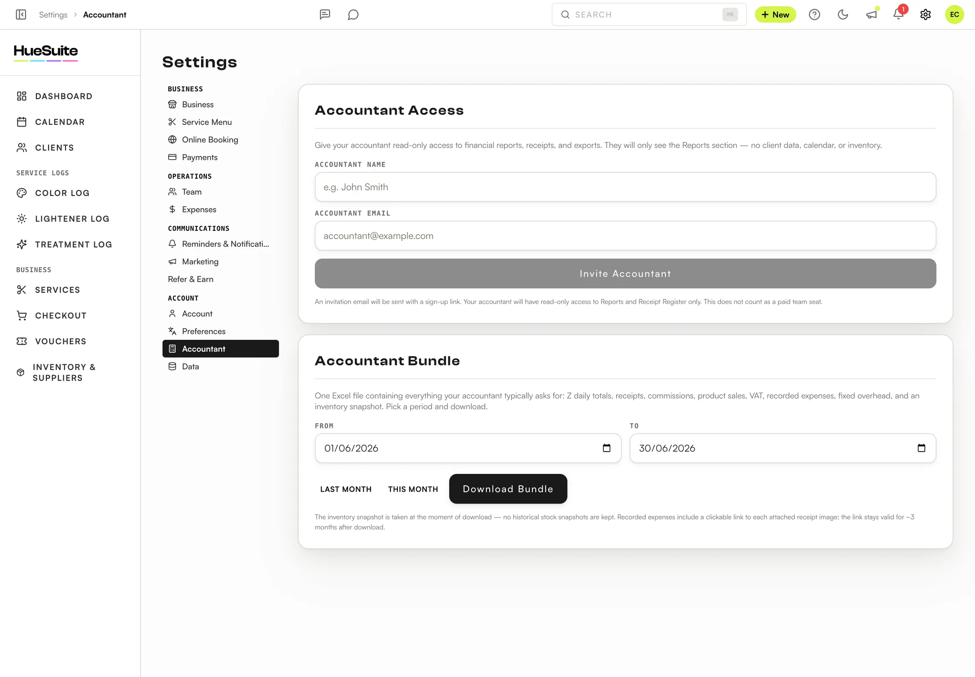Select the Accountant settings item
975x677 pixels.
(x=221, y=349)
